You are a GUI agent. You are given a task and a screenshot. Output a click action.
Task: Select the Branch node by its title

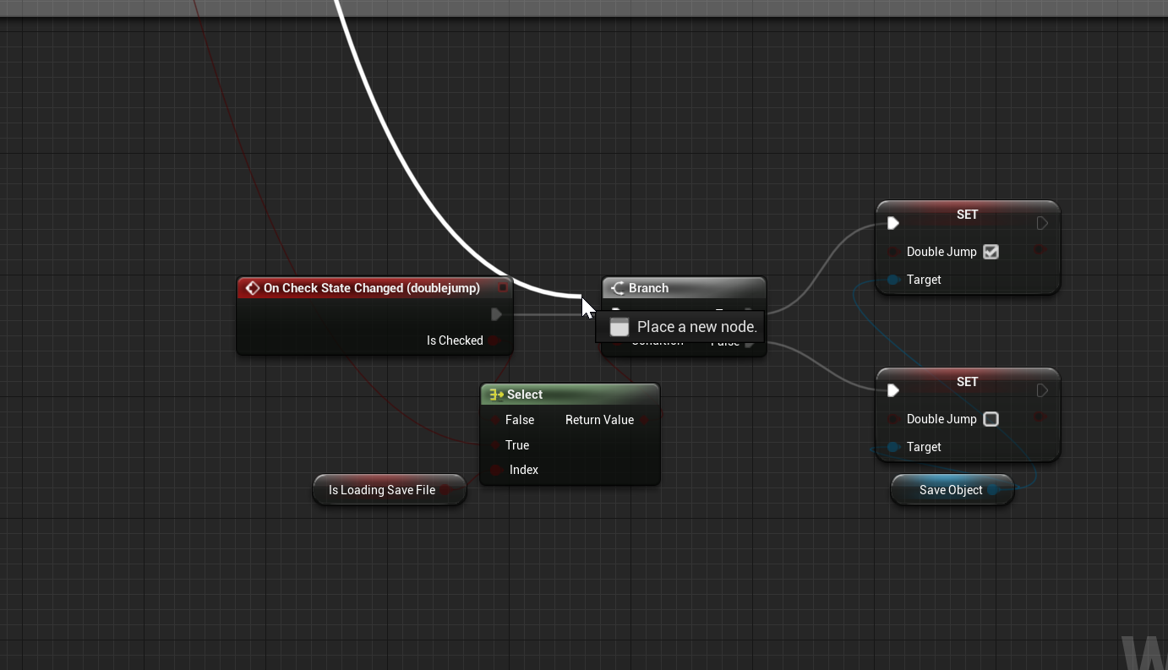(649, 288)
